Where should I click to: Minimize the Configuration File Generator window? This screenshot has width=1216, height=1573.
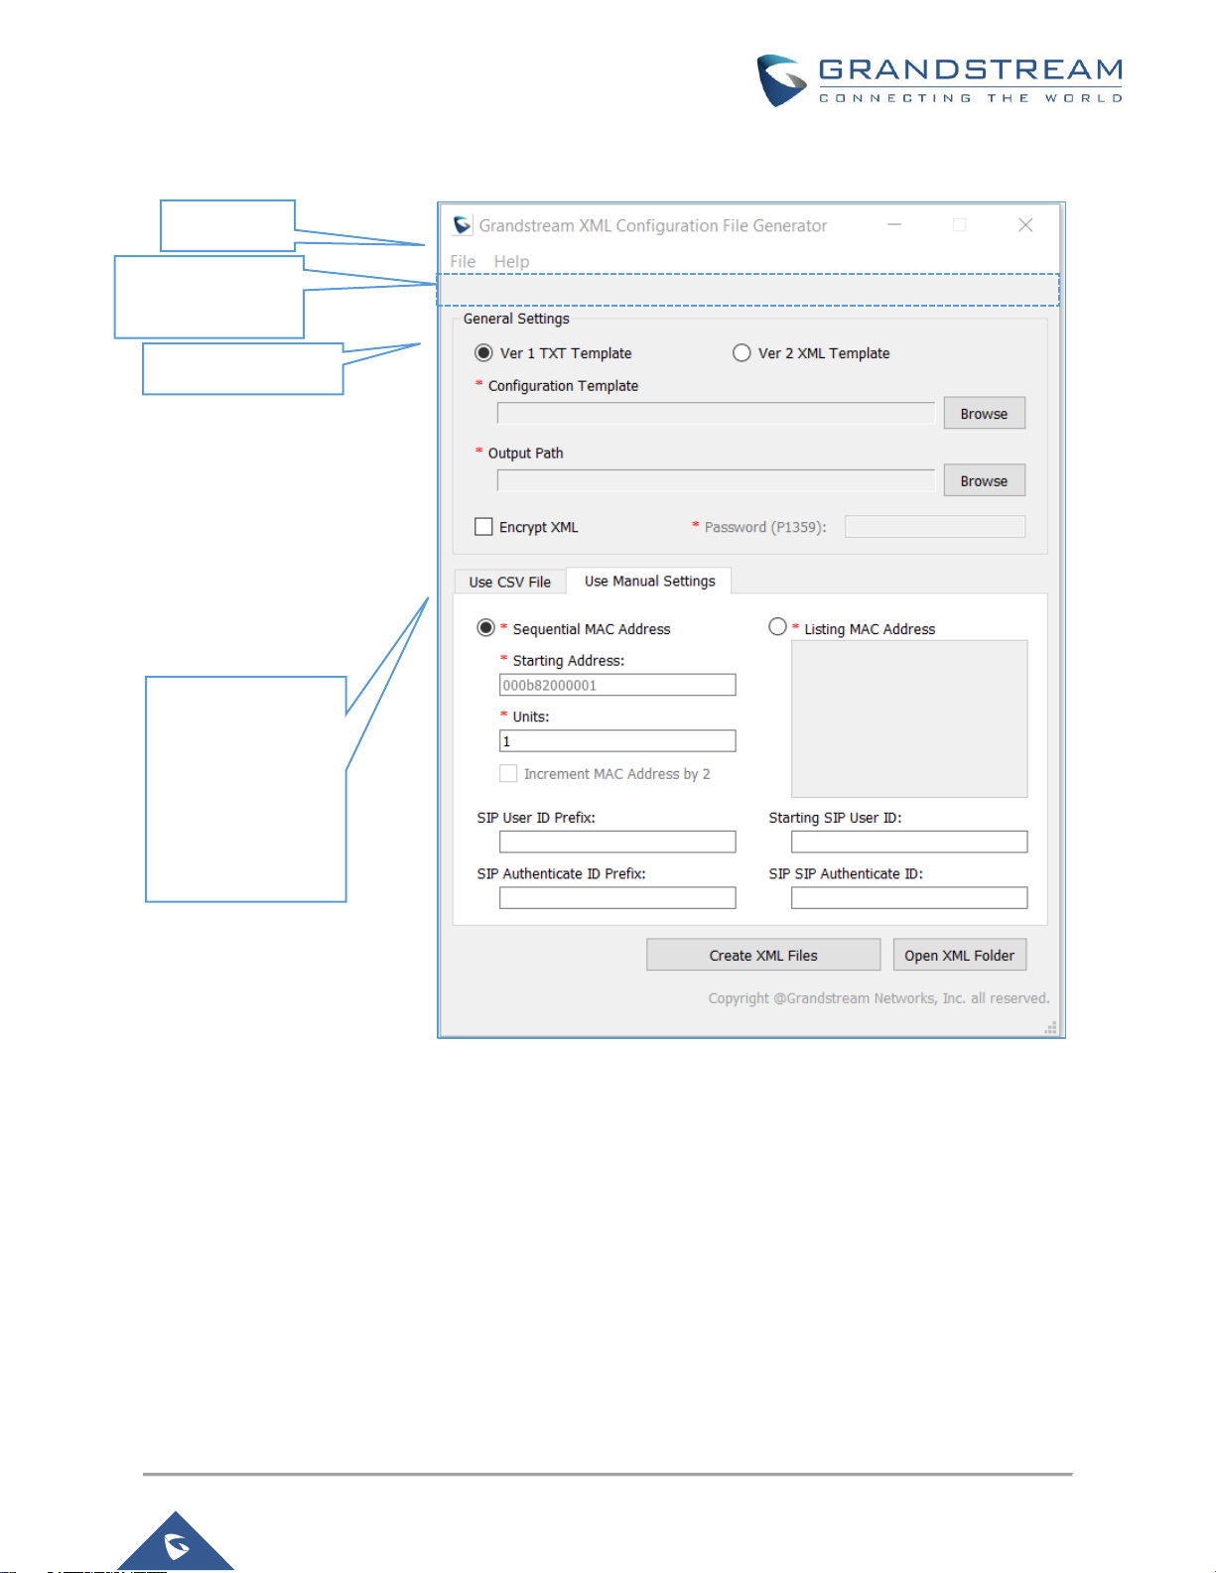click(894, 225)
